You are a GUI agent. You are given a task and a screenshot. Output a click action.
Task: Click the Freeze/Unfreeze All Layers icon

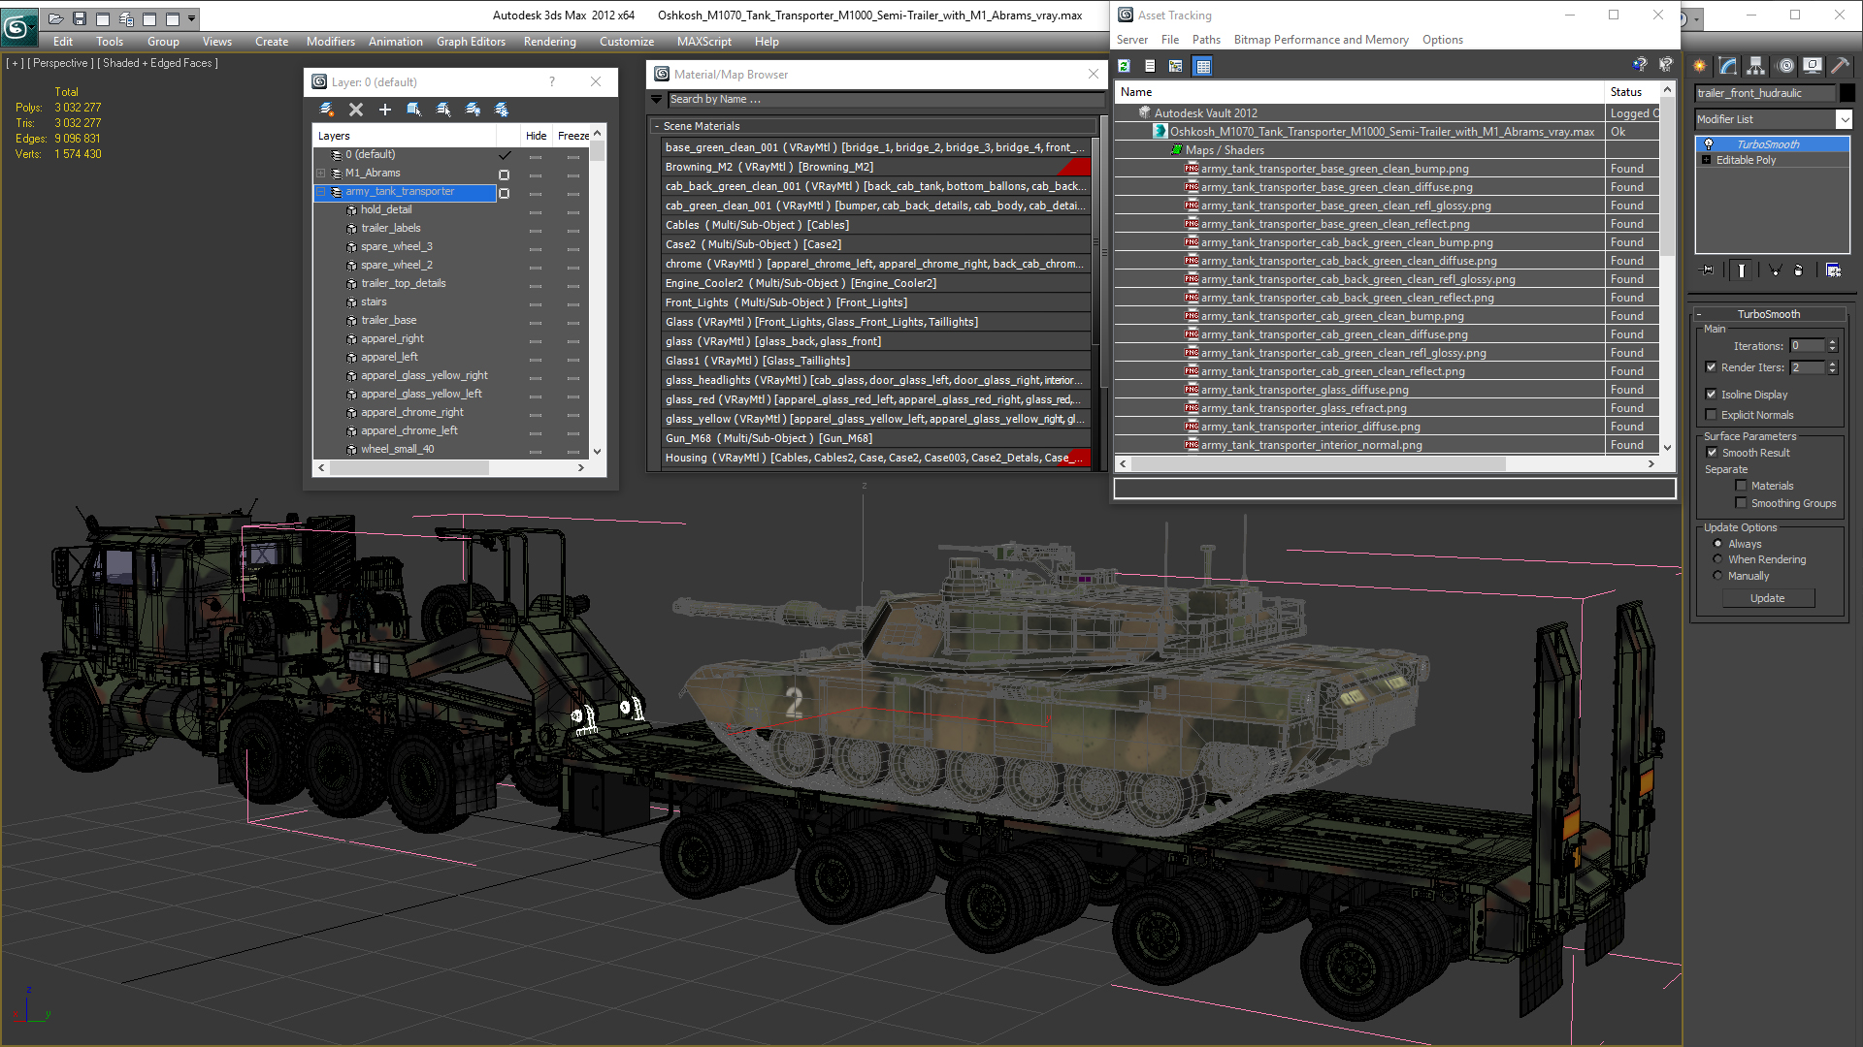coord(502,110)
